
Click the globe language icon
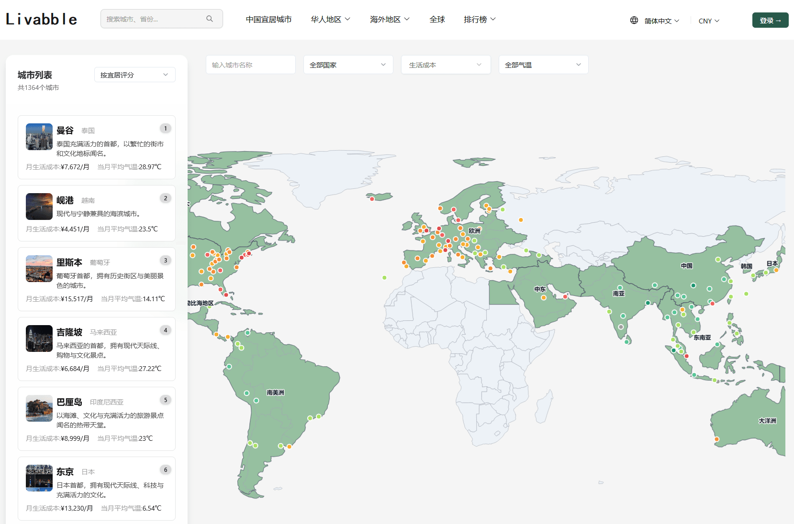pyautogui.click(x=634, y=20)
